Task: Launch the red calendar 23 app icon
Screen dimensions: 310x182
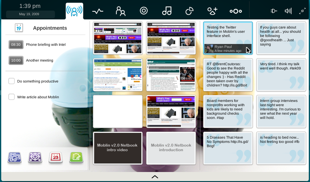Action: click(56, 158)
